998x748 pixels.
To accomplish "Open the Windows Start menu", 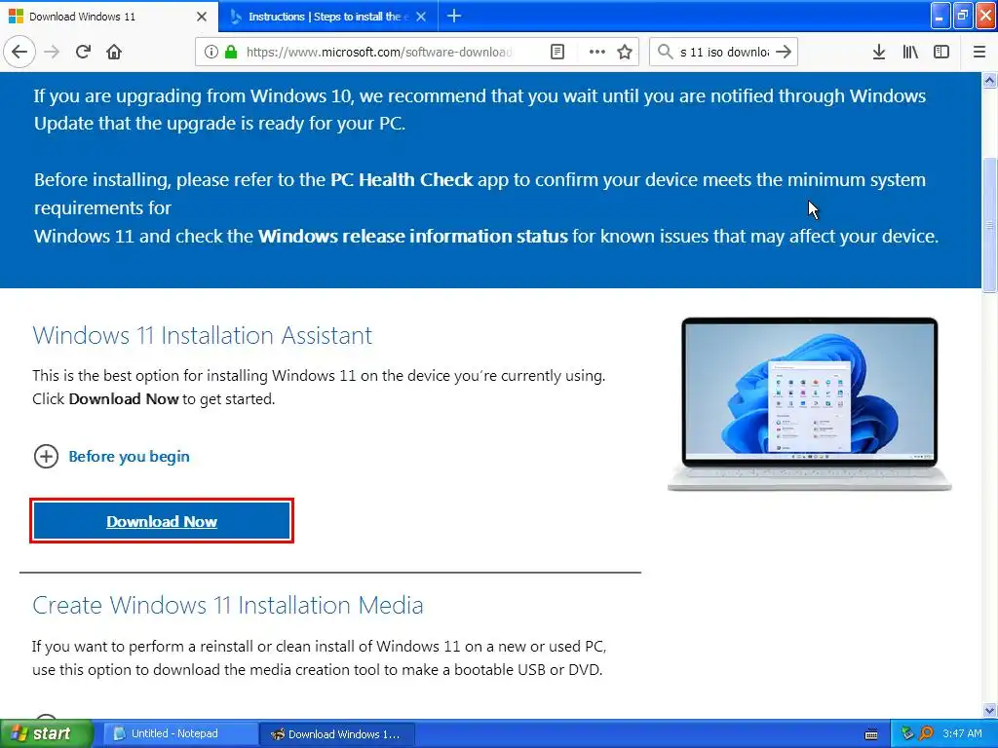I will (x=47, y=733).
